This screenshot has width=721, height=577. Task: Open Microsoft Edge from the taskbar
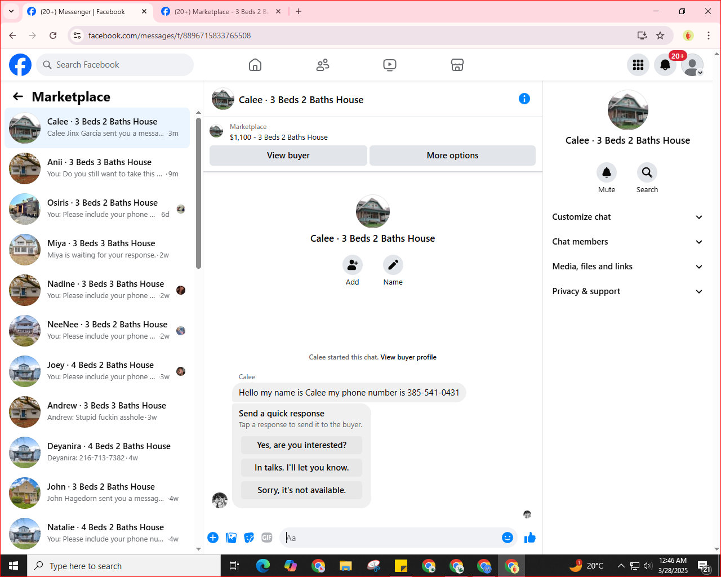tap(263, 566)
